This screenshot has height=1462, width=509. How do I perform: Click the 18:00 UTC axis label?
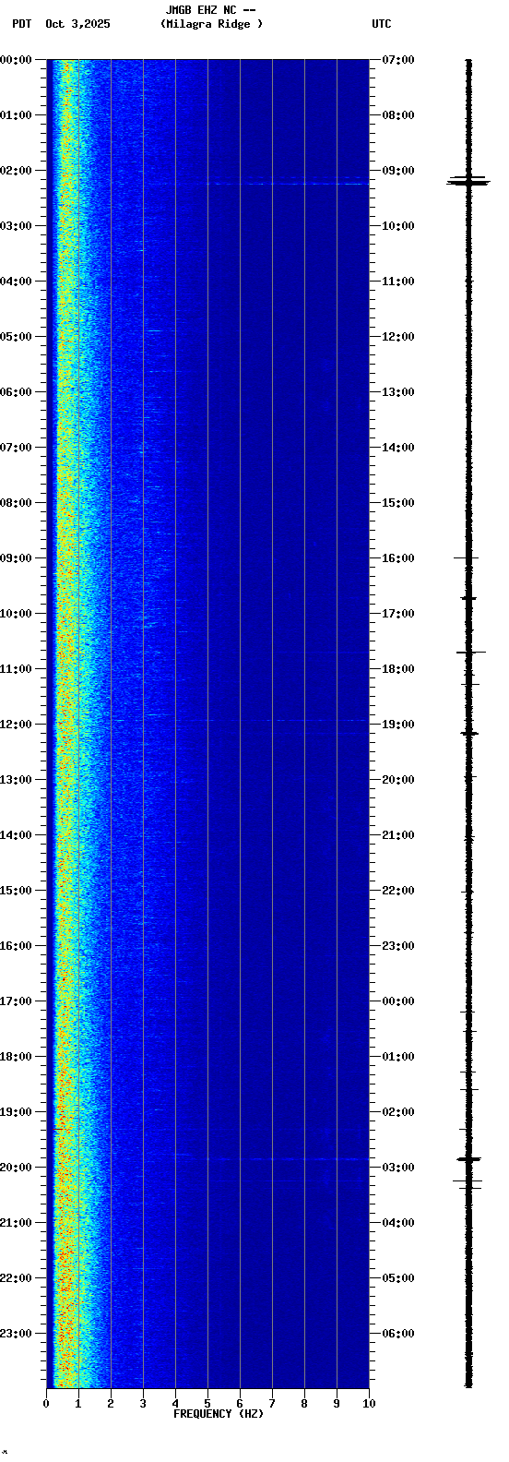[x=398, y=669]
